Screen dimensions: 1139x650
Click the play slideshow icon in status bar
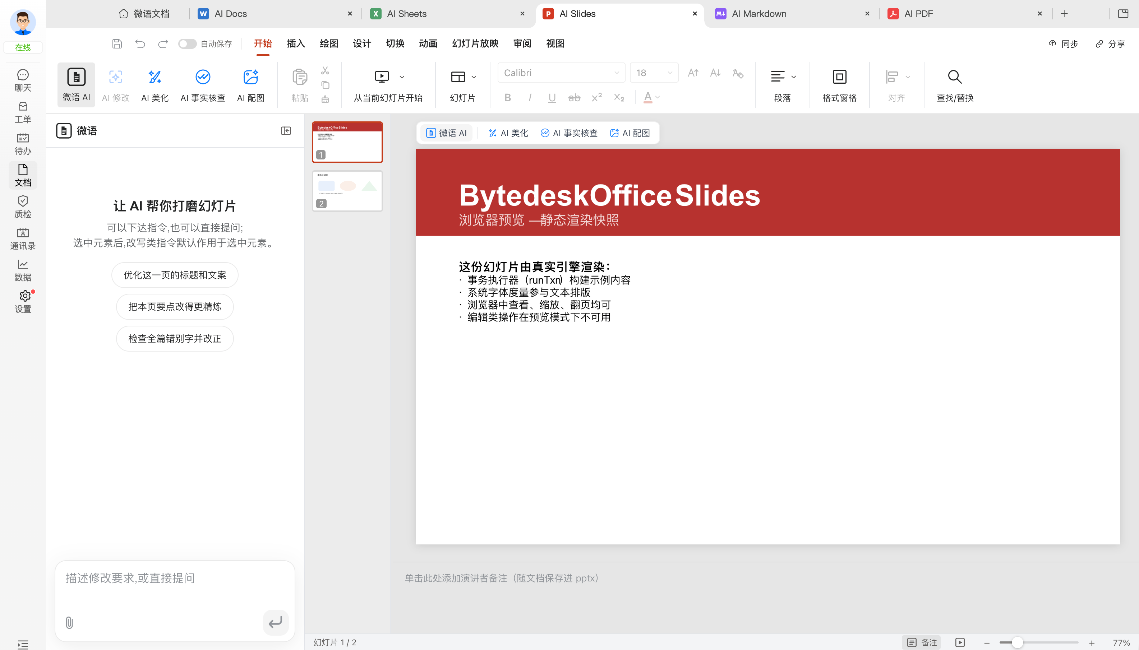(960, 642)
